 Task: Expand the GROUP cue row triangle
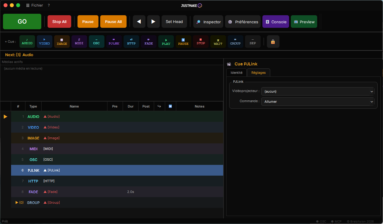(x=17, y=202)
